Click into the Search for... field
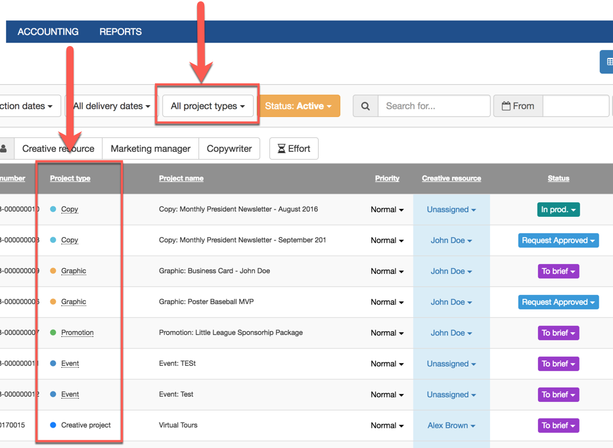Image resolution: width=613 pixels, height=448 pixels. 434,106
